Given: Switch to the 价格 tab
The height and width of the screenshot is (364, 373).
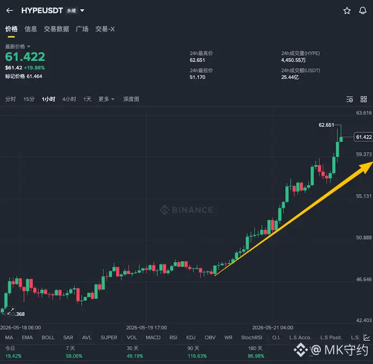Looking at the screenshot, I should click(11, 29).
